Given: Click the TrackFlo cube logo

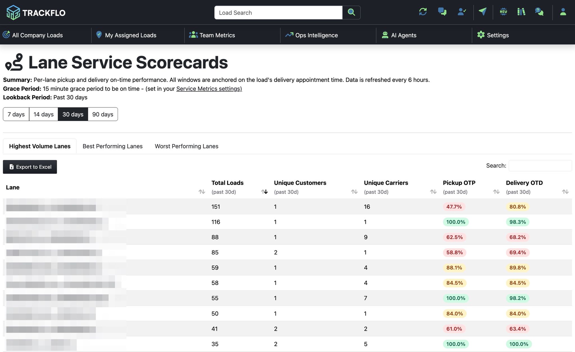Looking at the screenshot, I should (x=13, y=12).
